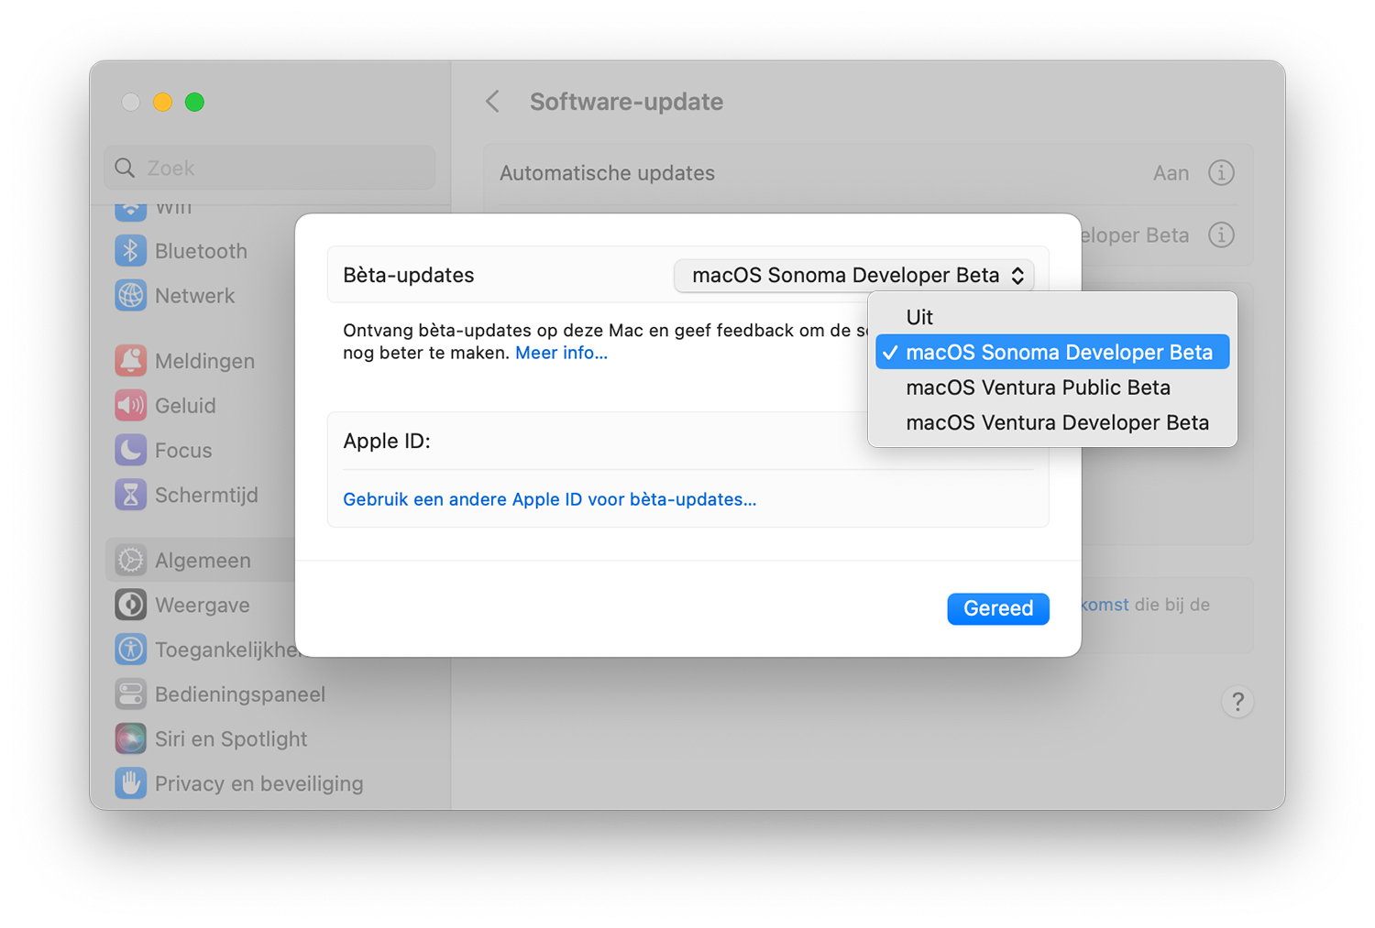This screenshot has height=928, width=1375.
Task: Click the Aan status value
Action: click(1171, 173)
